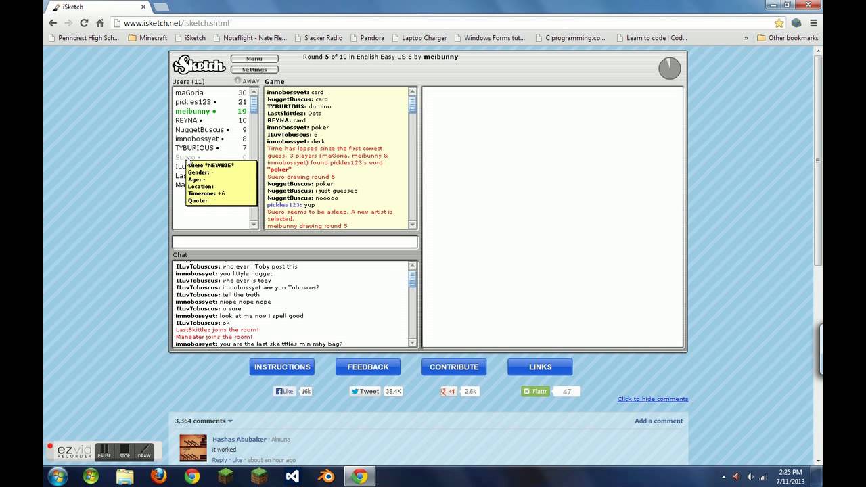Switch to the active Chrome taskbar window
Image resolution: width=866 pixels, height=487 pixels.
(360, 476)
